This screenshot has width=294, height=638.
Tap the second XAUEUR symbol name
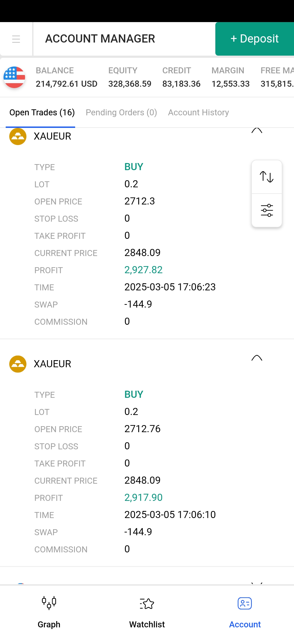click(52, 364)
